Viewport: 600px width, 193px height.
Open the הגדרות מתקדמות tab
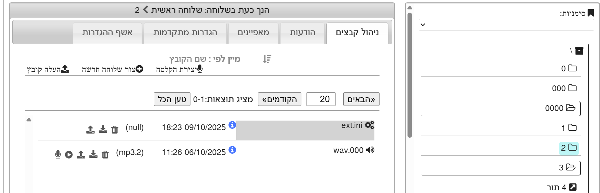[185, 33]
